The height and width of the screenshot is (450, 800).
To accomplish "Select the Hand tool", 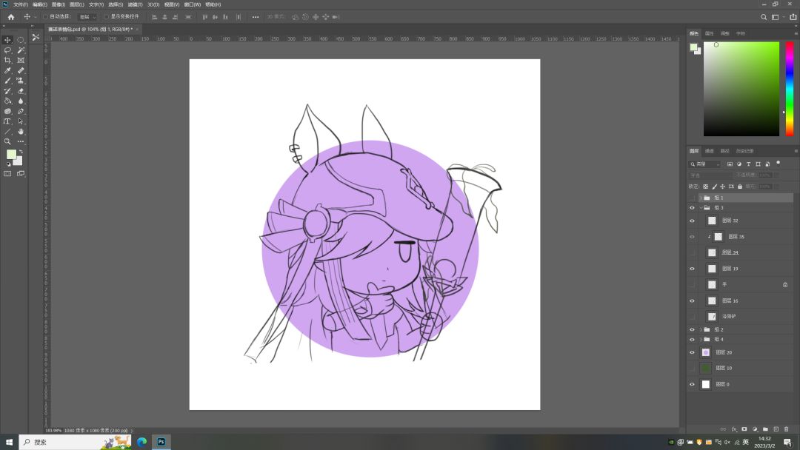I will click(x=20, y=131).
